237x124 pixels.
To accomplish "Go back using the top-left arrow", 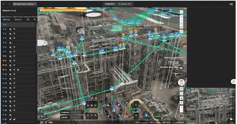I will (x=4, y=4).
